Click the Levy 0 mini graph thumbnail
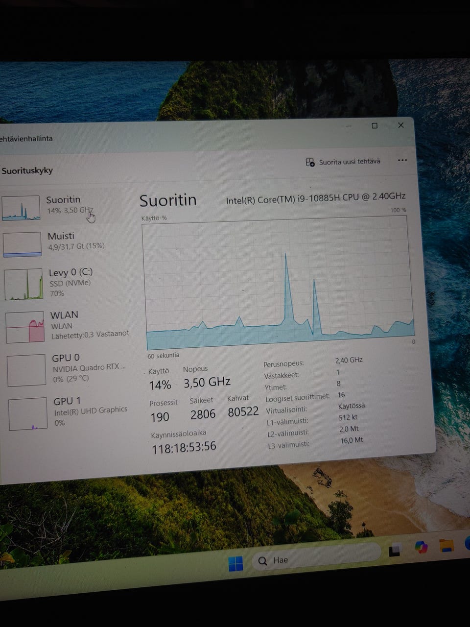 pyautogui.click(x=23, y=284)
